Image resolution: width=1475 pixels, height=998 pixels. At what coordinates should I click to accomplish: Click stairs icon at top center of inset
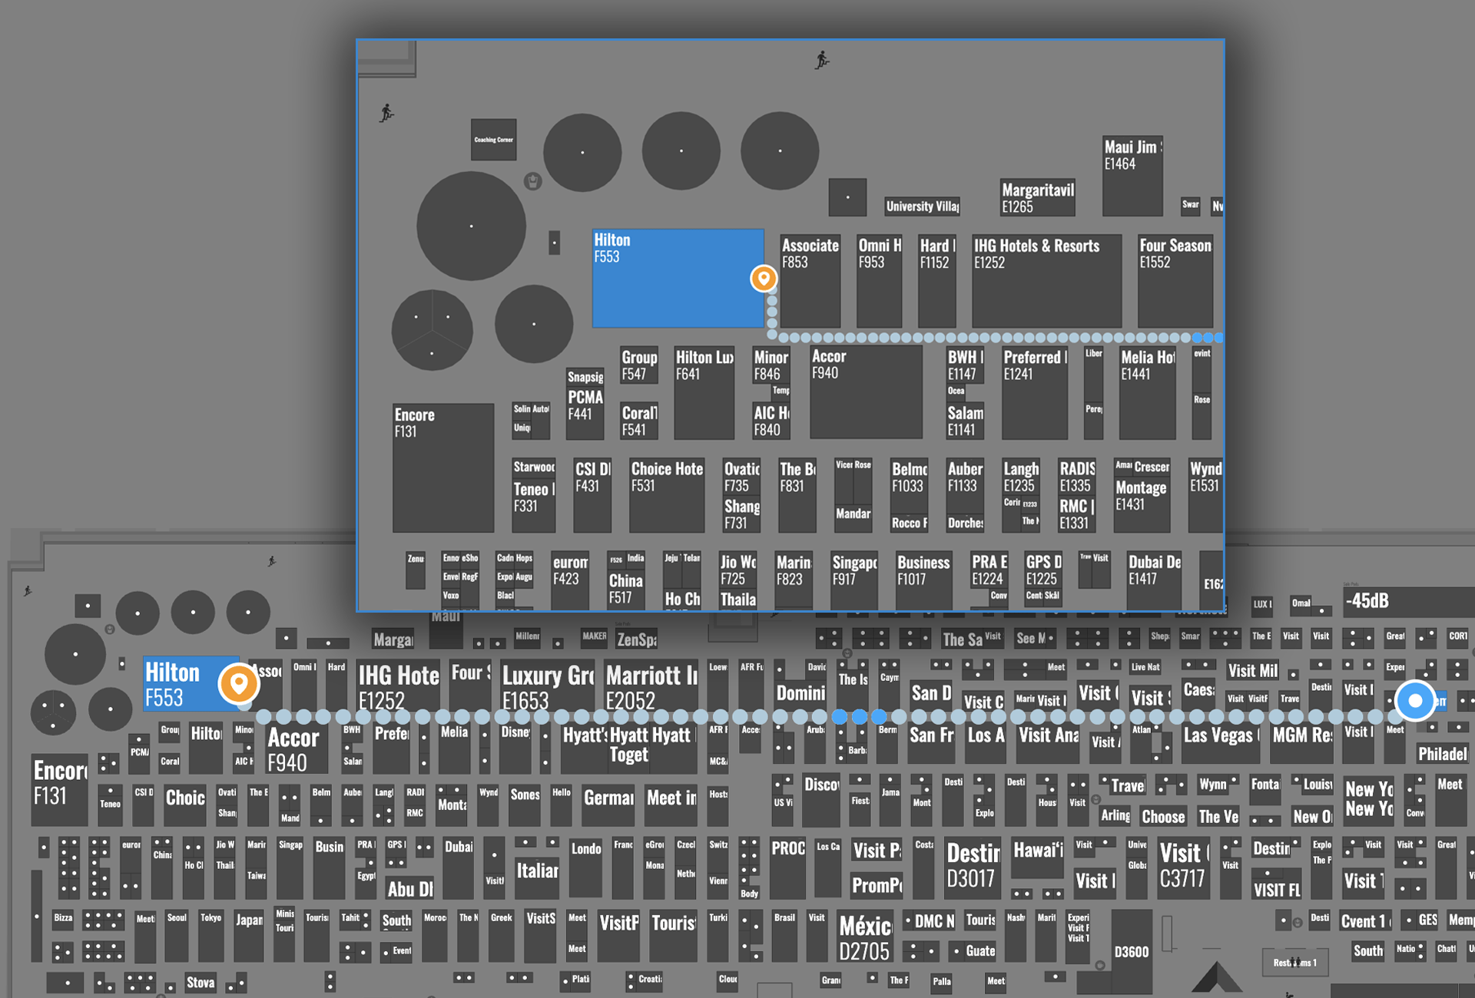822,60
